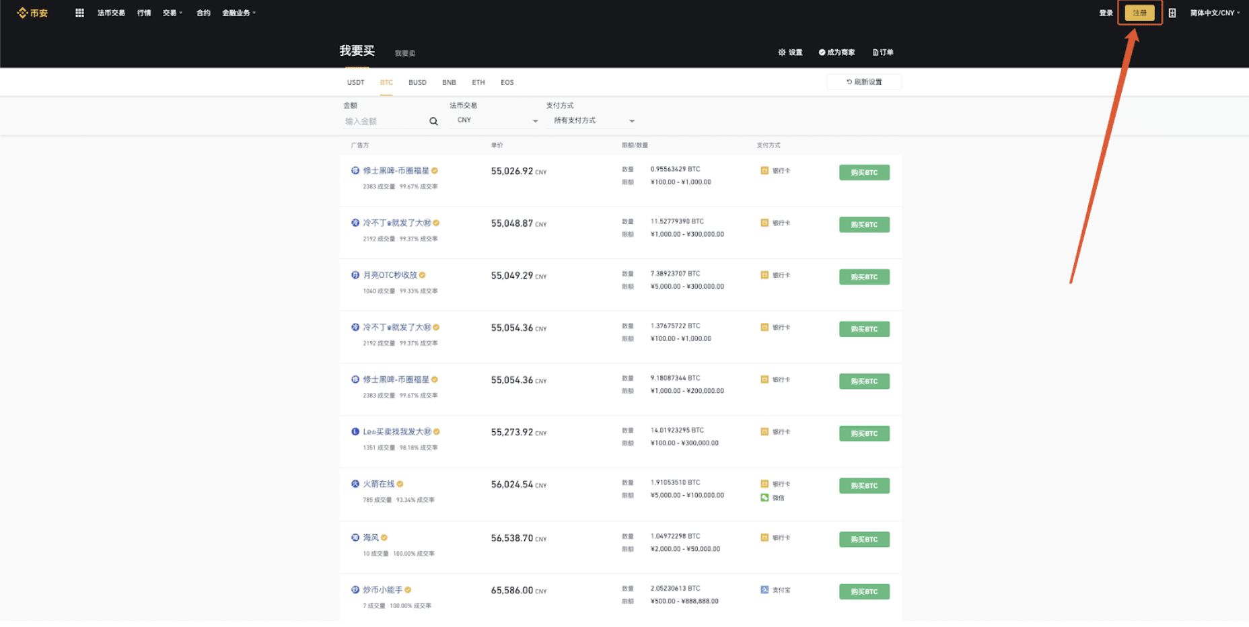Click avatar of 火箭在线
Image resolution: width=1249 pixels, height=627 pixels.
(355, 484)
